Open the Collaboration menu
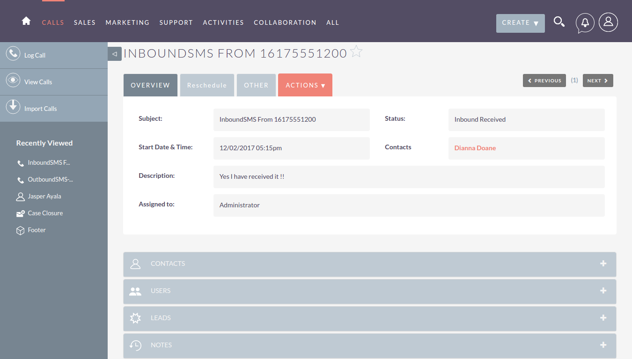The image size is (632, 359). (285, 22)
